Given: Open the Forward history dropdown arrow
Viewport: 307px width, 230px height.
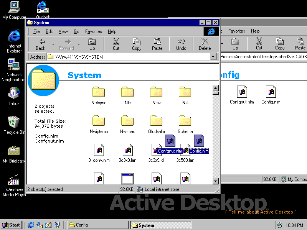Looking at the screenshot, I should tap(79, 44).
